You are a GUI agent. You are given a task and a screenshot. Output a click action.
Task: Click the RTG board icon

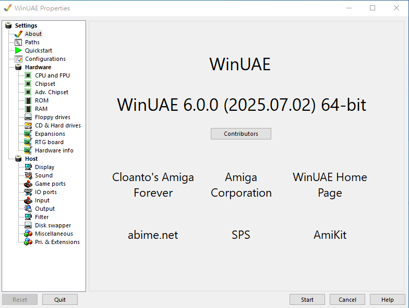coord(28,142)
